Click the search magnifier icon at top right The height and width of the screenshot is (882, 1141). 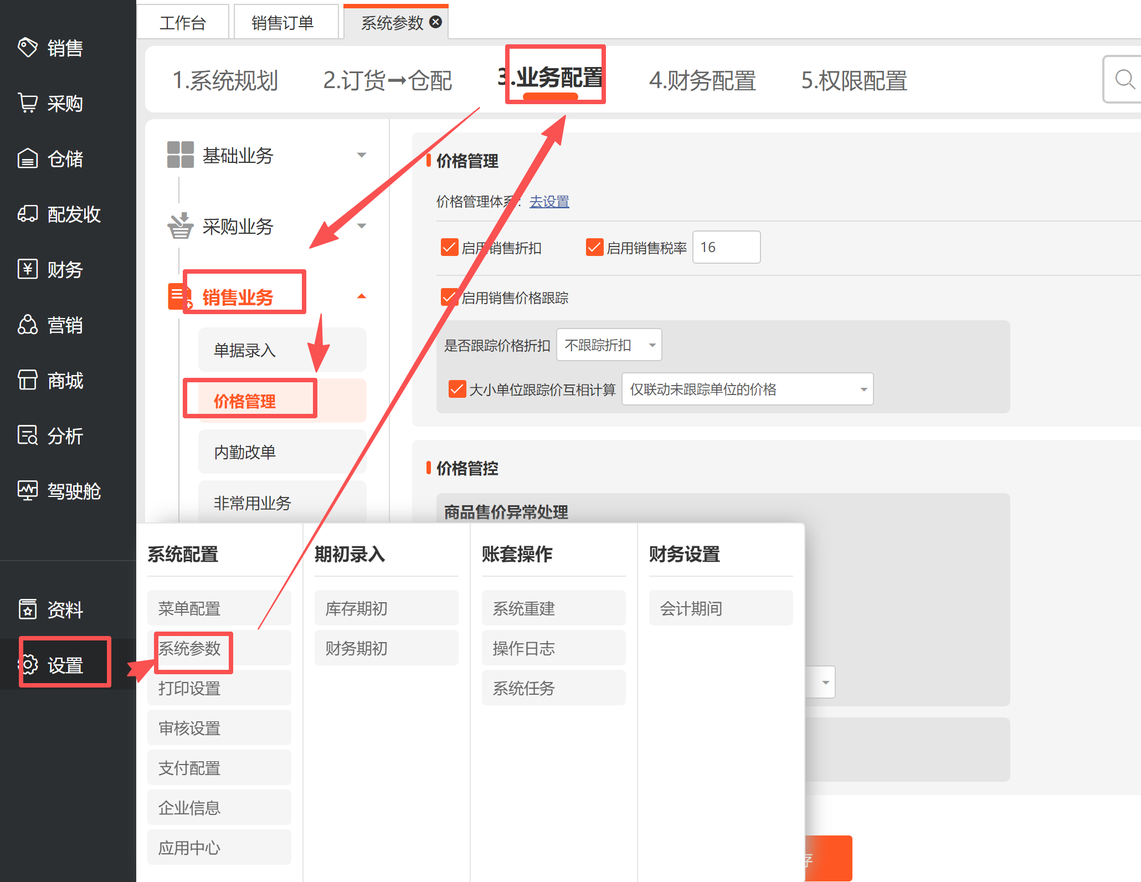1124,79
